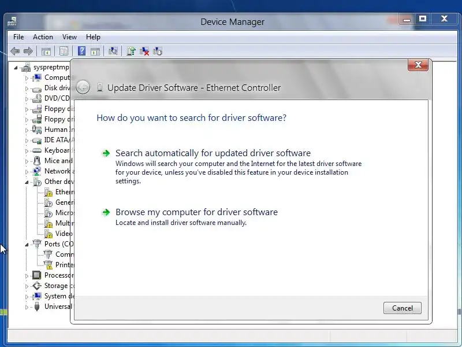The height and width of the screenshot is (347, 462).
Task: Collapse the Ports tree node
Action: (x=27, y=244)
